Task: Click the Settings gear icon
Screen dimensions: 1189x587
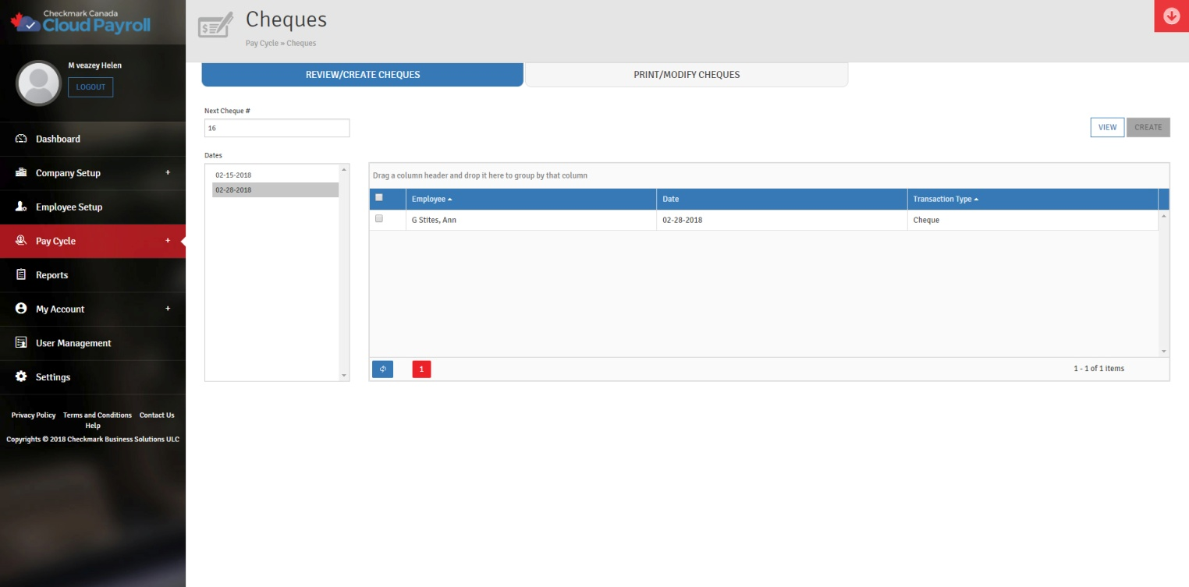Action: (x=21, y=377)
